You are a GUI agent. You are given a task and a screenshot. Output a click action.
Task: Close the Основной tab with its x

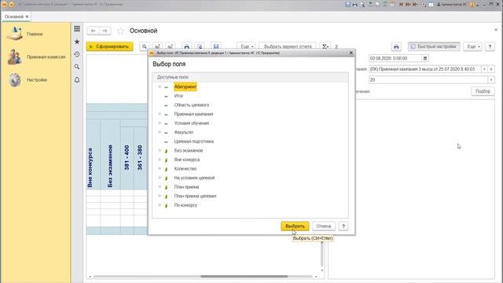pos(27,17)
